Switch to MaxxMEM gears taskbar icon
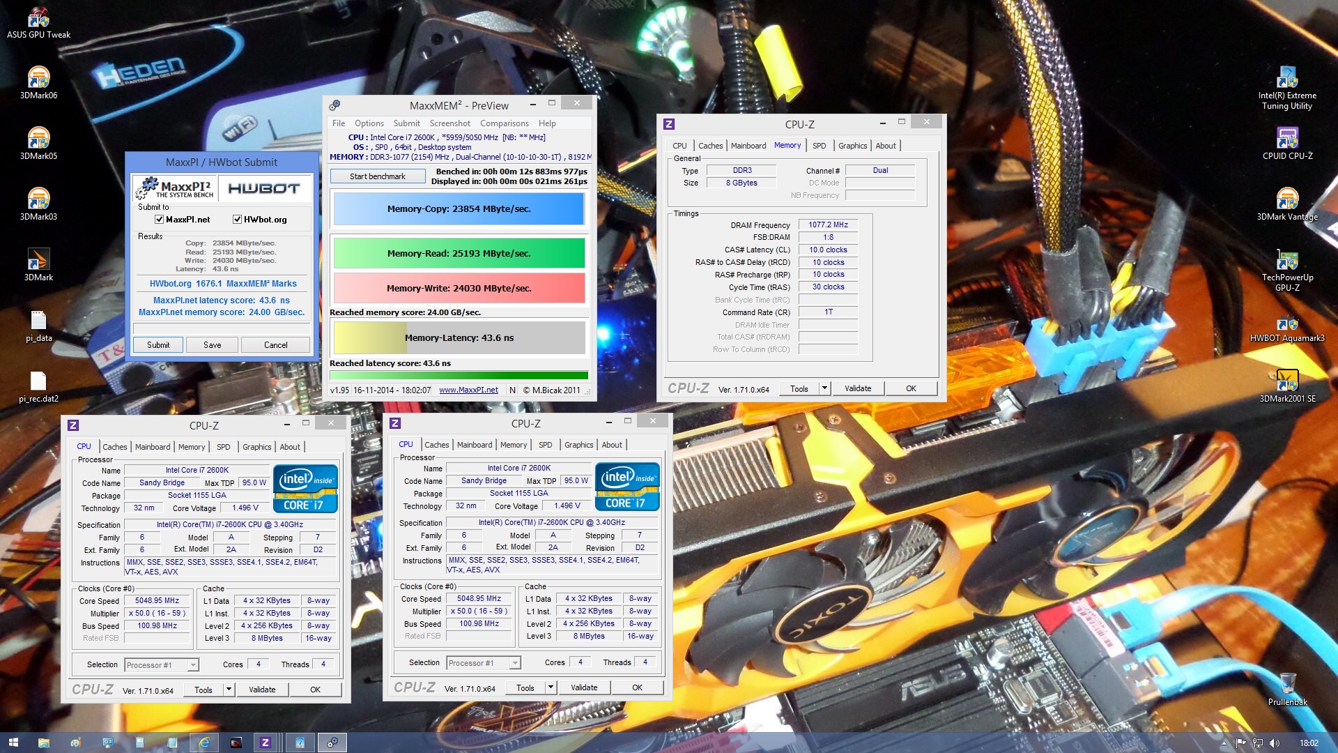The height and width of the screenshot is (753, 1338). click(x=332, y=743)
